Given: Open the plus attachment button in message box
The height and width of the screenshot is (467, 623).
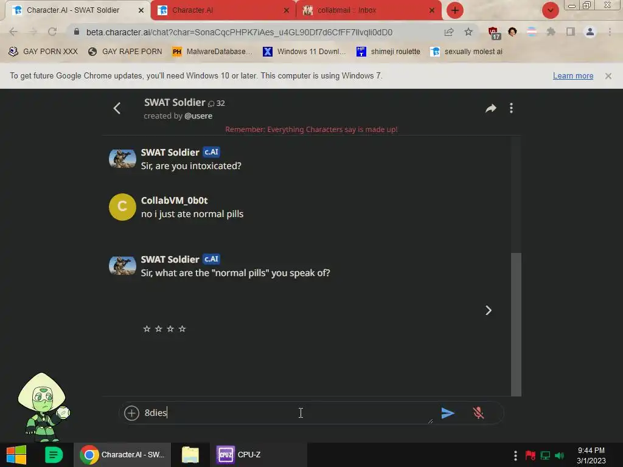Looking at the screenshot, I should (x=131, y=413).
